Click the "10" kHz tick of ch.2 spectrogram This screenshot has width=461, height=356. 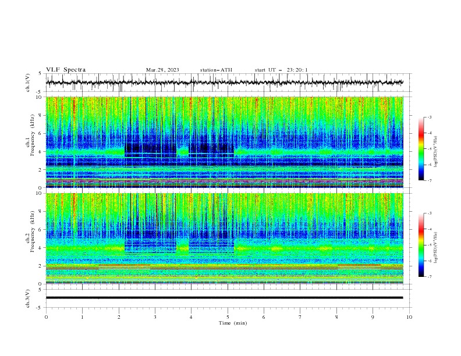click(x=40, y=193)
